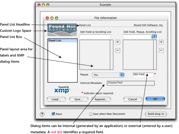Click plus button beside left scrolling list

point(118,42)
